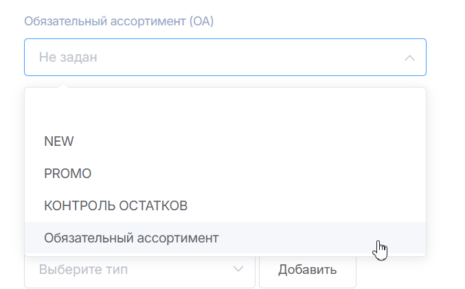Screen dimensions: 465x289
Task: Choose the PROMO option
Action: [x=67, y=174]
